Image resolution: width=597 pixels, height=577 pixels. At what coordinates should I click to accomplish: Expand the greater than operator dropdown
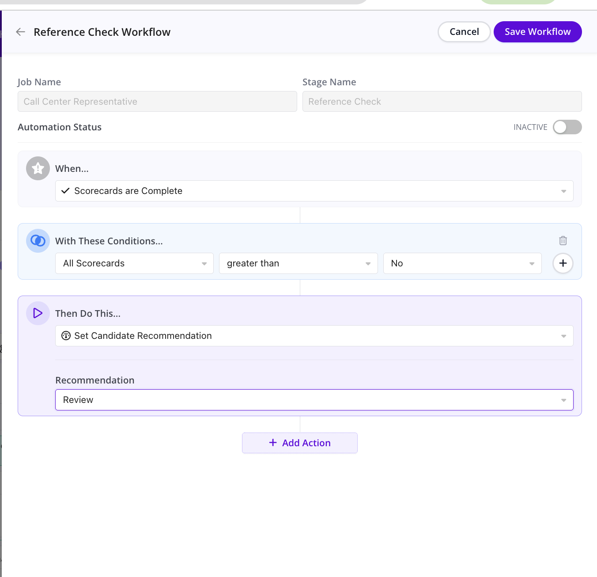point(298,263)
